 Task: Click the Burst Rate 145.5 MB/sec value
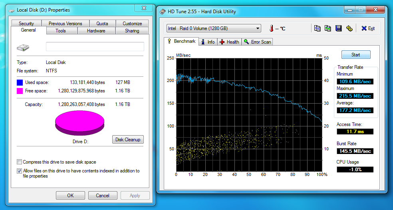point(355,151)
